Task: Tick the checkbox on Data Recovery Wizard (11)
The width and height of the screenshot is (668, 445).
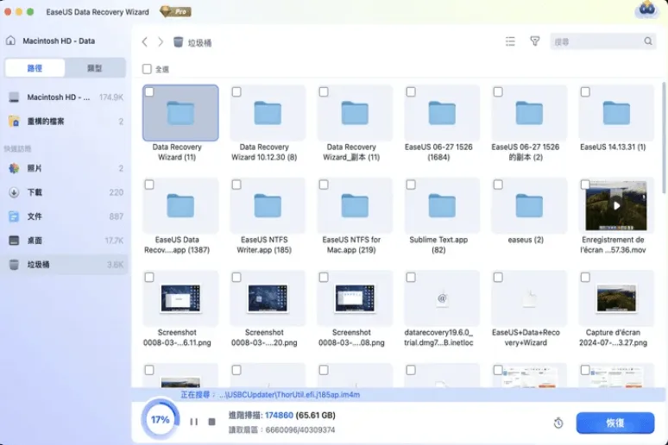Action: tap(150, 91)
